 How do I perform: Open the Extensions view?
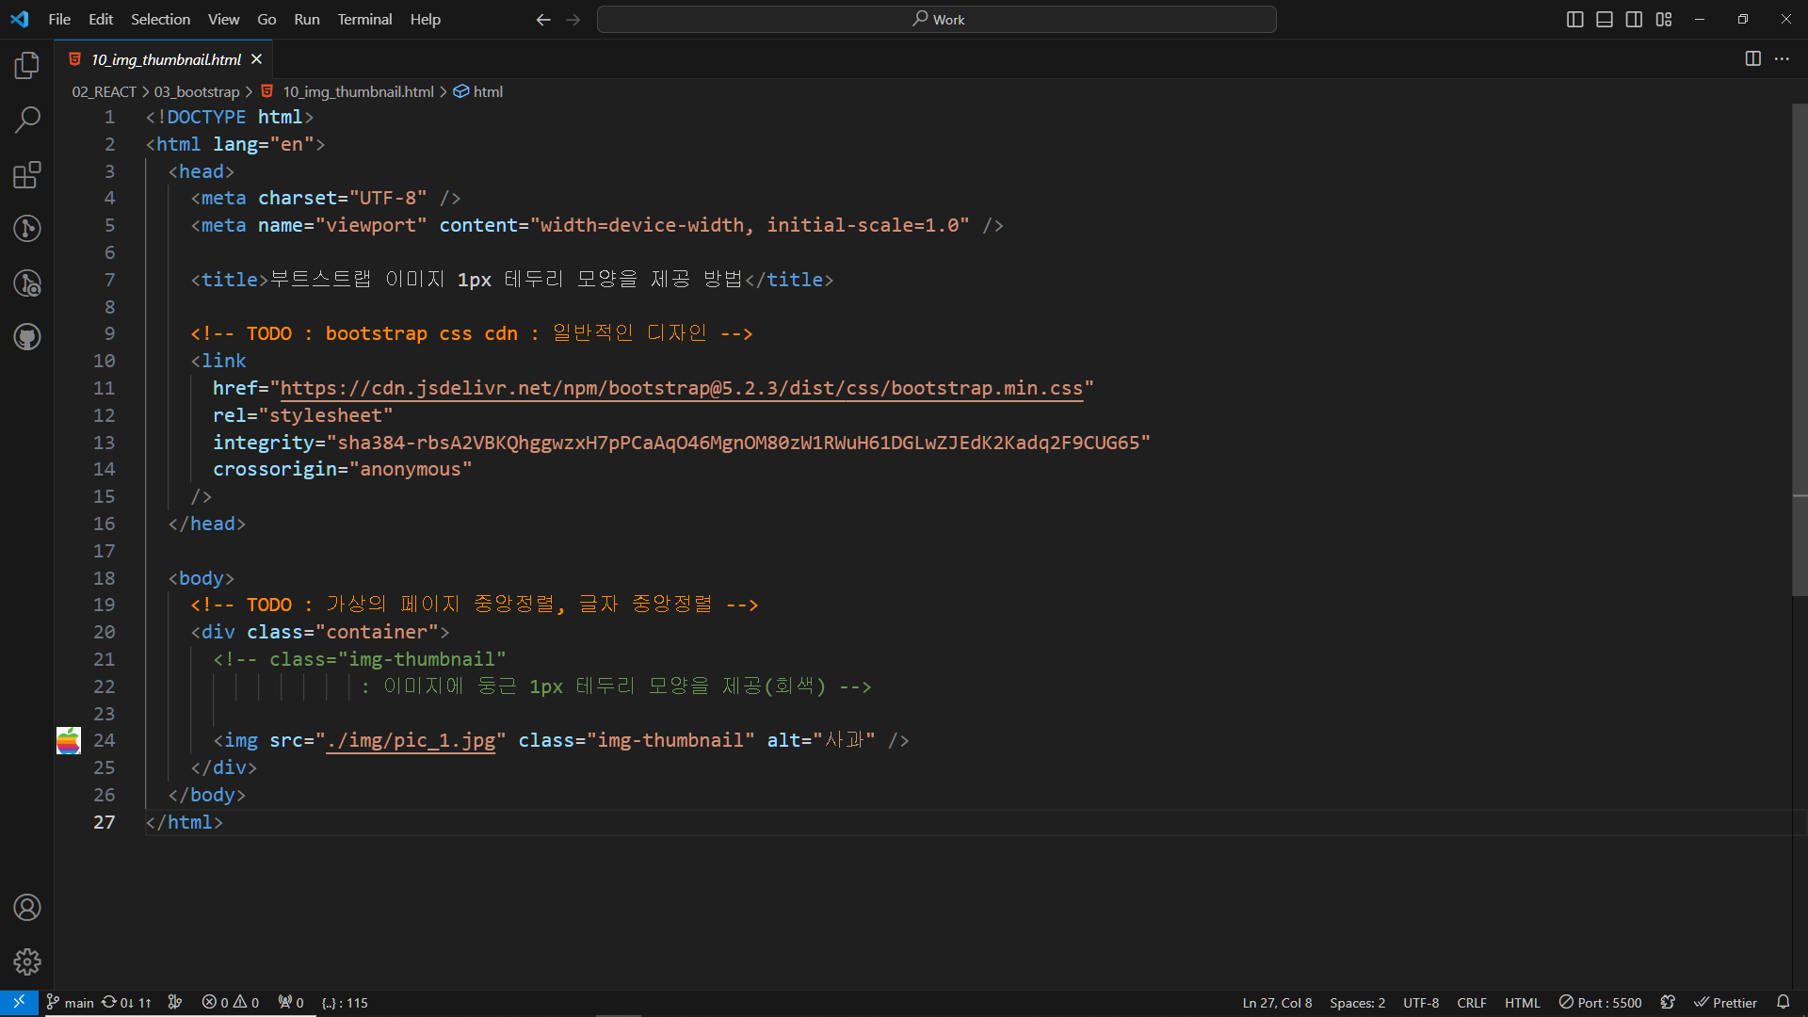[27, 175]
